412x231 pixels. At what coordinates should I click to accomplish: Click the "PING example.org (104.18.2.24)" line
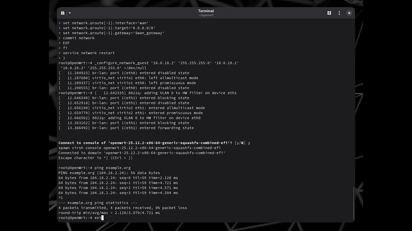click(x=109, y=173)
